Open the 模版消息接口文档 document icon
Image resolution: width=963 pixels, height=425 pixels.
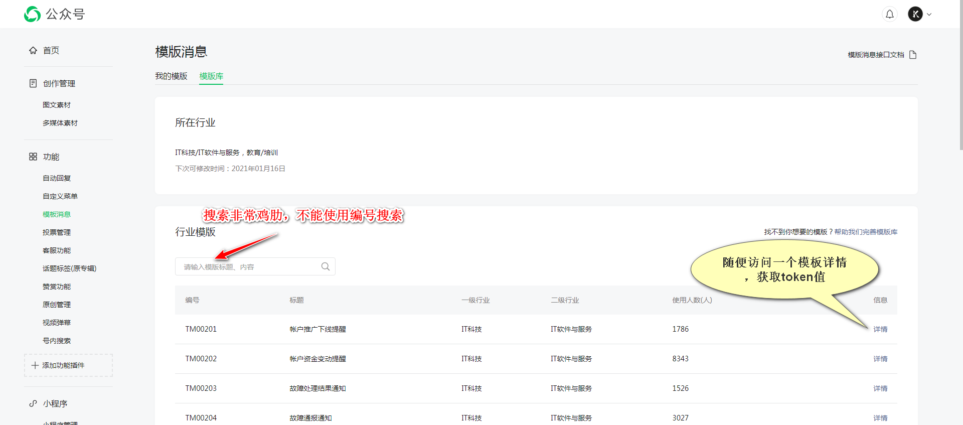tap(913, 55)
